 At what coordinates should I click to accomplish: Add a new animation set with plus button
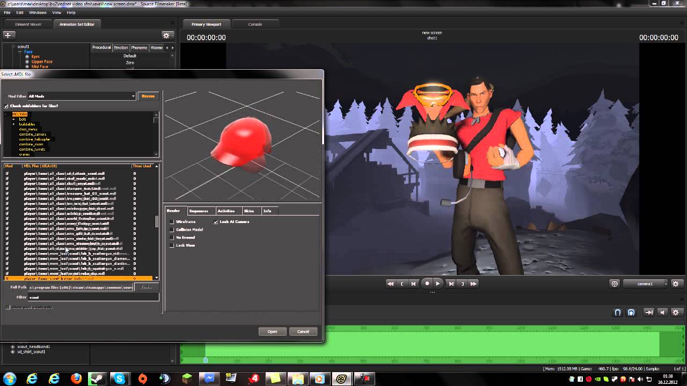pyautogui.click(x=8, y=35)
